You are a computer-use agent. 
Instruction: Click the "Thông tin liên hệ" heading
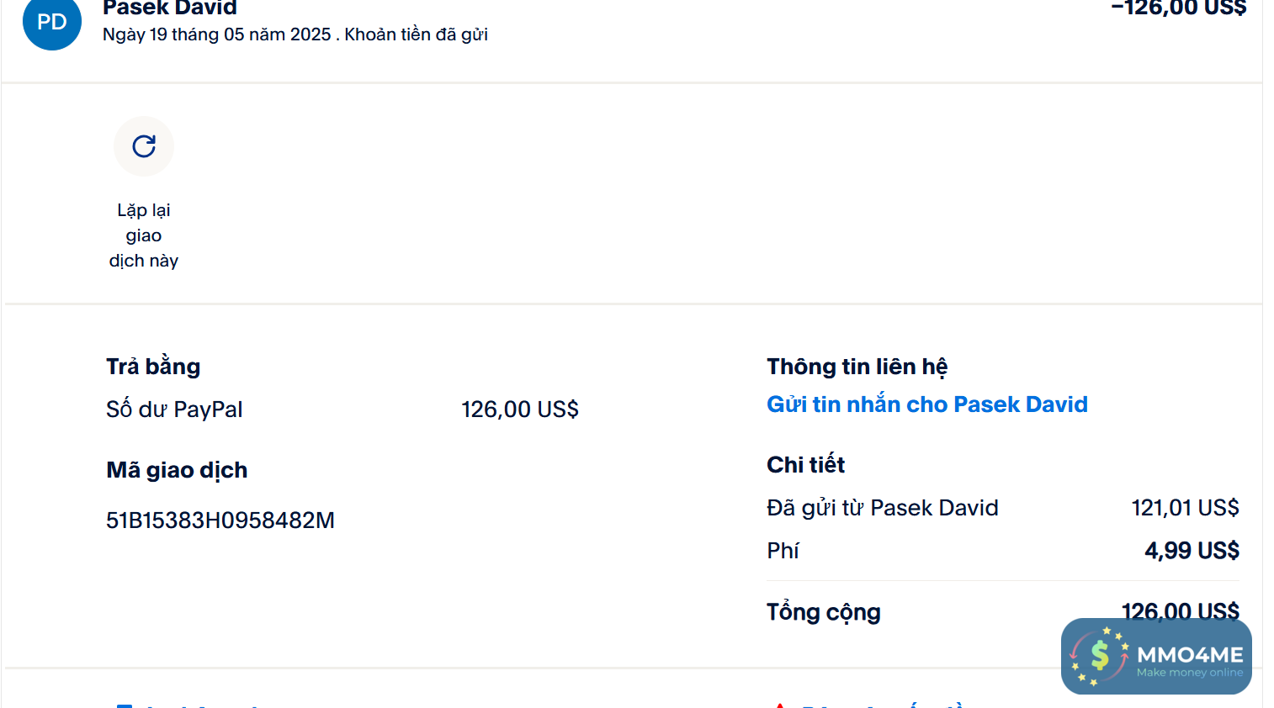point(857,367)
